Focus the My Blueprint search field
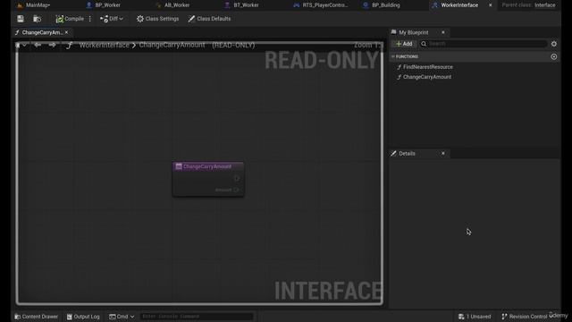 point(484,44)
